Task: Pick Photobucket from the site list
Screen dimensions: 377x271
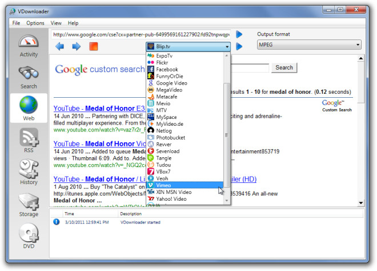Action: [185, 137]
